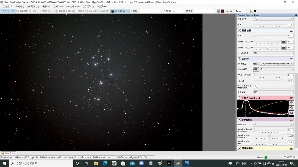
Task: Open the Photos app on the taskbar
Action: click(187, 163)
